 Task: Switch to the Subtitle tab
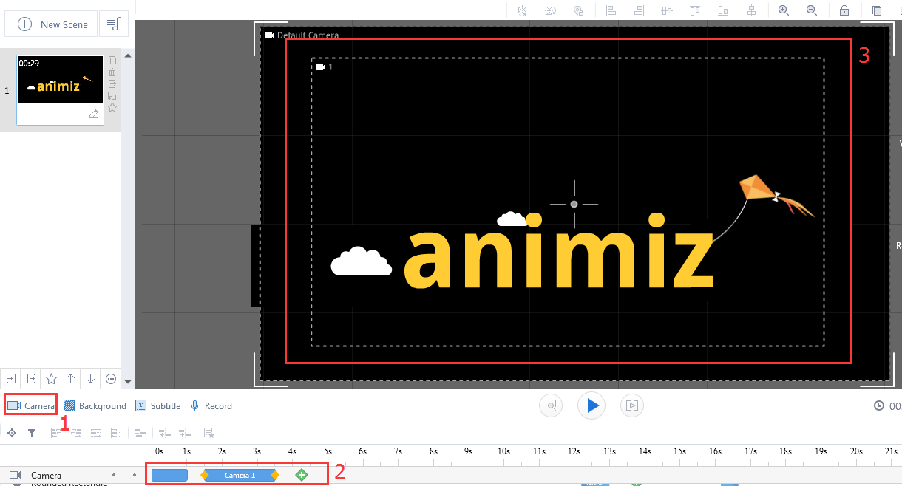coord(158,405)
